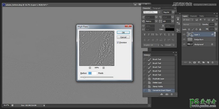Switch to the Paragraph tab
The image size is (219, 109).
[x=156, y=8]
